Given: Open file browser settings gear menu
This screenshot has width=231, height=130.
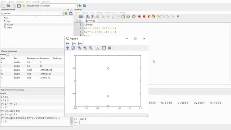Looking at the screenshot, I should (x=71, y=13).
